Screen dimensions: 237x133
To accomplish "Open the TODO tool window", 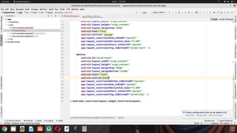I will coord(59,121).
